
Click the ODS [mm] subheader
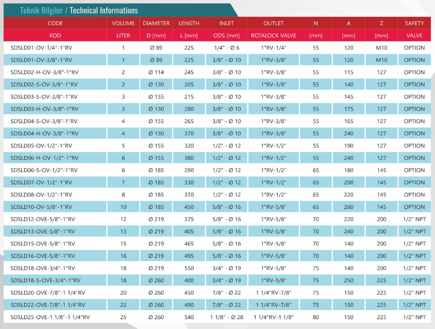227,35
